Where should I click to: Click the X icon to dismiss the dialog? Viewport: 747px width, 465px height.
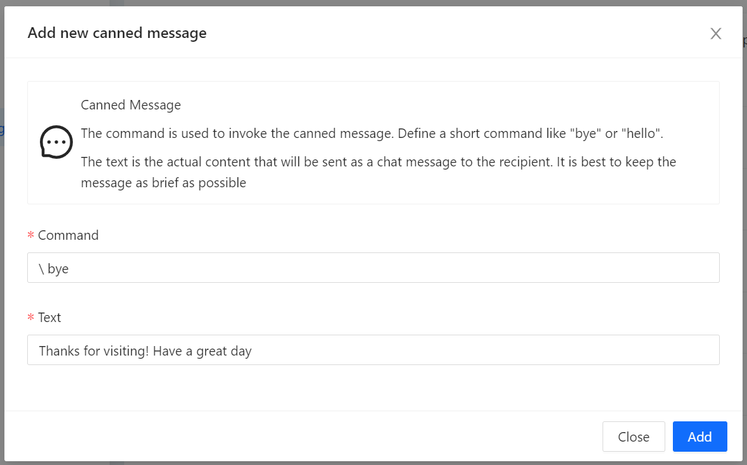pyautogui.click(x=715, y=34)
